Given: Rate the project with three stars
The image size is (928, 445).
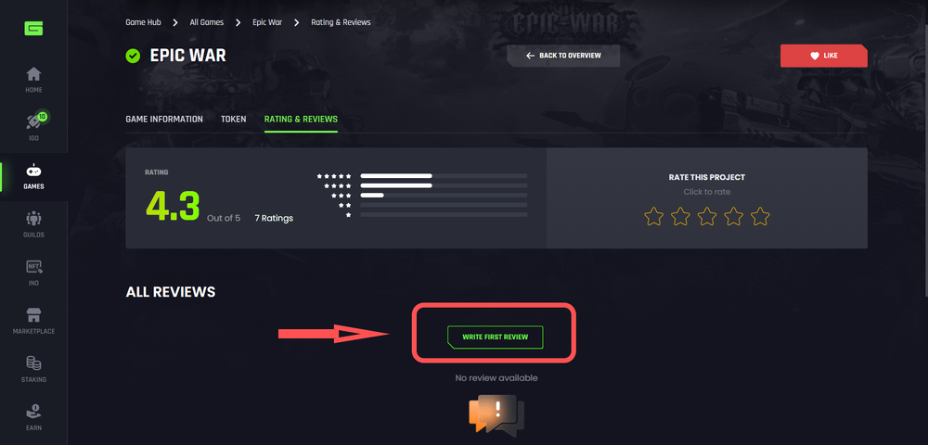Looking at the screenshot, I should coord(706,216).
